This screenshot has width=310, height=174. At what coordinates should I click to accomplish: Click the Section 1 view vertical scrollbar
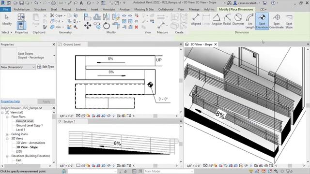coord(181,144)
